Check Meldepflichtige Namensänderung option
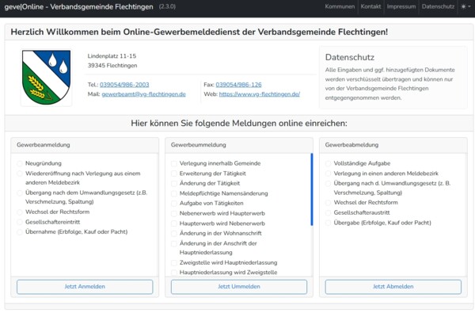The height and width of the screenshot is (317, 475). [x=174, y=193]
